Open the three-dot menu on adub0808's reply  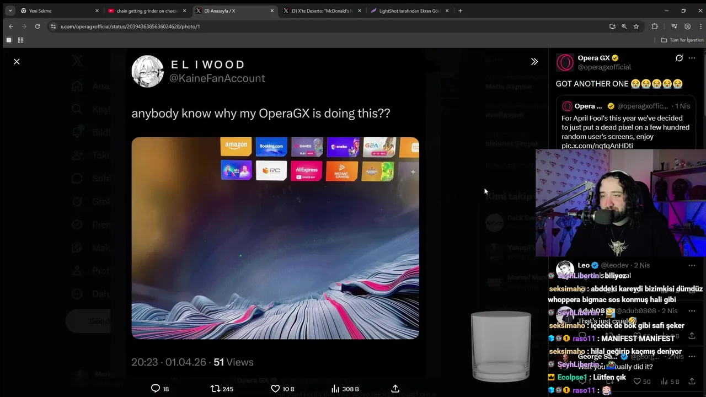coord(692,311)
